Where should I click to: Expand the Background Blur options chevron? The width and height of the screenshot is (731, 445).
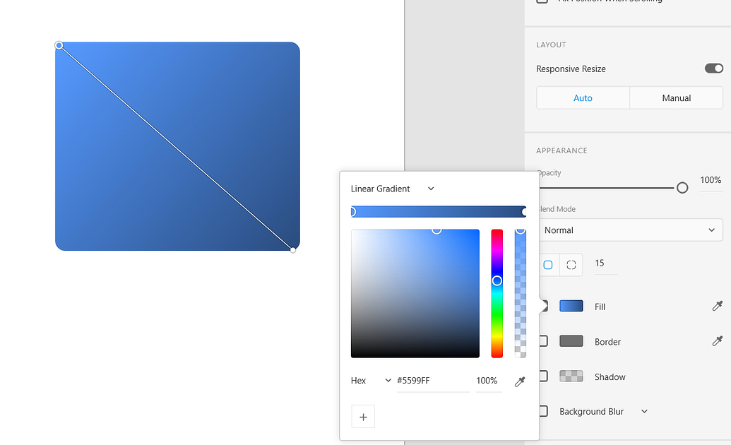point(643,411)
